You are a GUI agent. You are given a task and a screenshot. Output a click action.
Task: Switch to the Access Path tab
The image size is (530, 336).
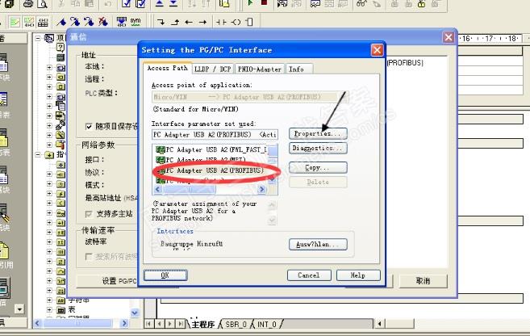(x=167, y=69)
